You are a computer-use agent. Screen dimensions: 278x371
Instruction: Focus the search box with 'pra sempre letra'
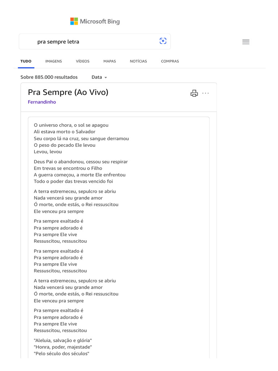pyautogui.click(x=94, y=42)
